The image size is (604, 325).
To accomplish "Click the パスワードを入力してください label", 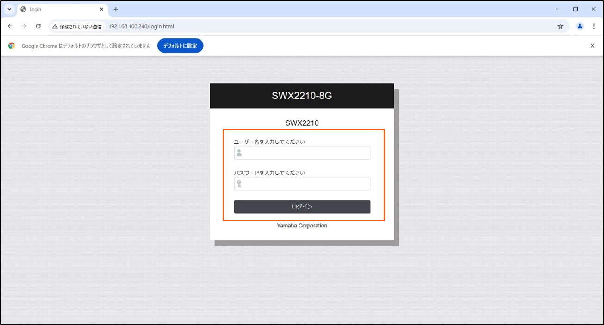I will tap(269, 173).
